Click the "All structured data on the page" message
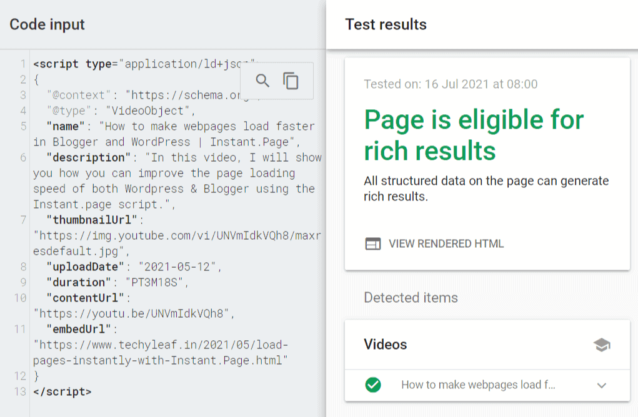Image resolution: width=638 pixels, height=417 pixels. click(x=486, y=189)
